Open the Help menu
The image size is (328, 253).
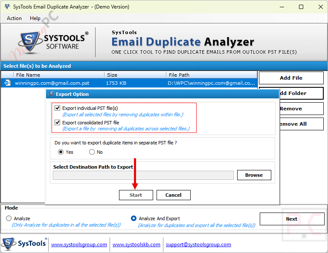[35, 18]
